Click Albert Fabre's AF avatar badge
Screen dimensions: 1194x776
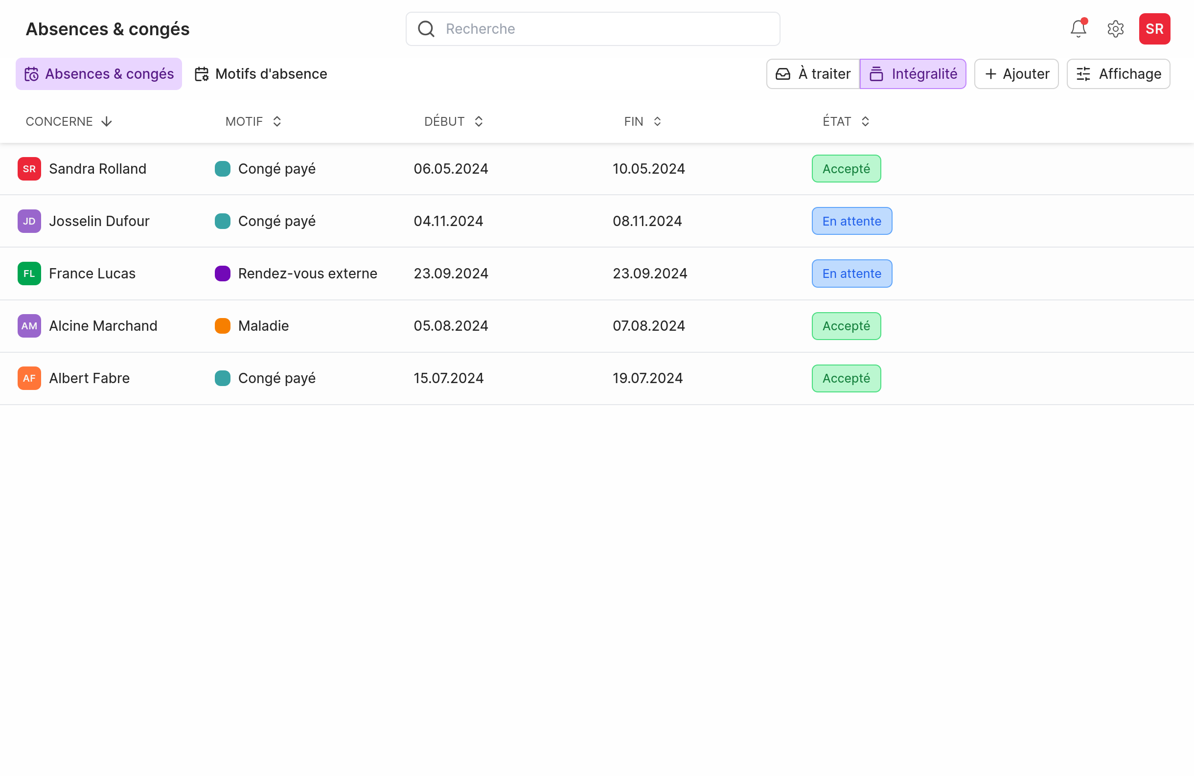[x=29, y=378]
